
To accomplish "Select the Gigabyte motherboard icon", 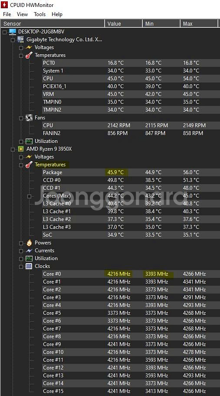I will click(21, 40).
